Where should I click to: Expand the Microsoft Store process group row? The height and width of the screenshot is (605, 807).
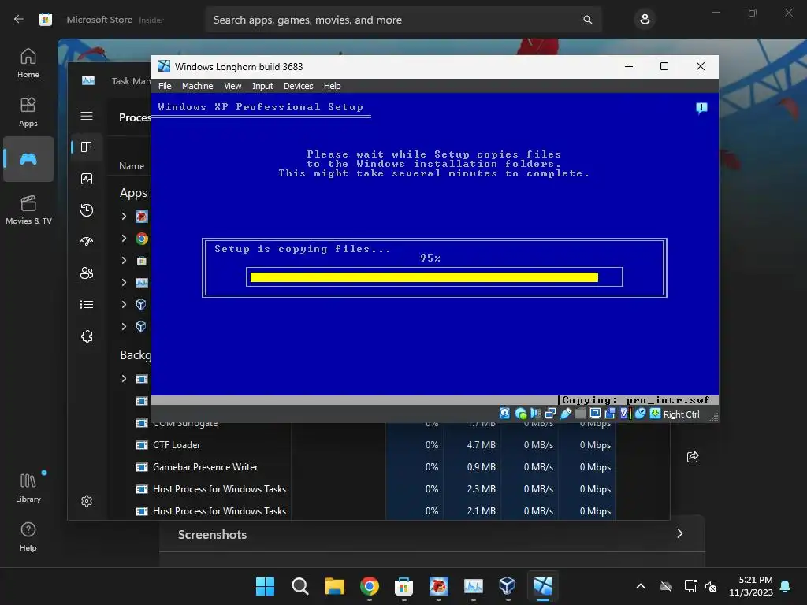pyautogui.click(x=124, y=260)
